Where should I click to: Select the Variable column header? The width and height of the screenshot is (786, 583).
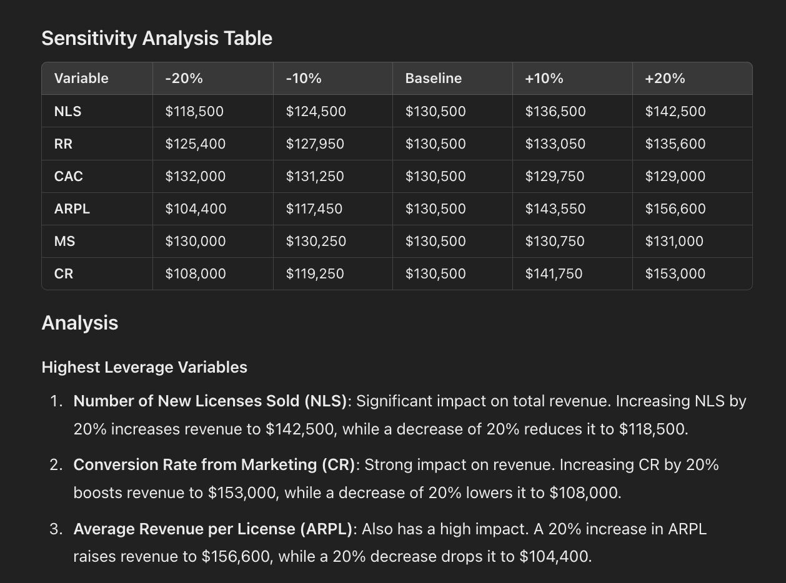pos(81,79)
